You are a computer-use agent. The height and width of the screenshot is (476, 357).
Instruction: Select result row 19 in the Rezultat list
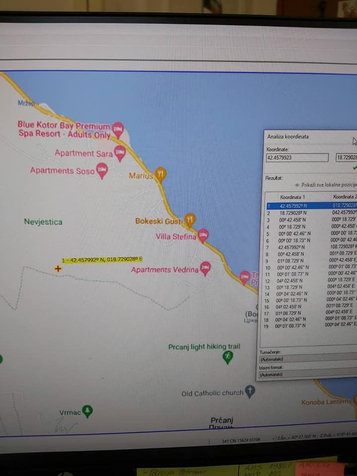[x=309, y=326]
